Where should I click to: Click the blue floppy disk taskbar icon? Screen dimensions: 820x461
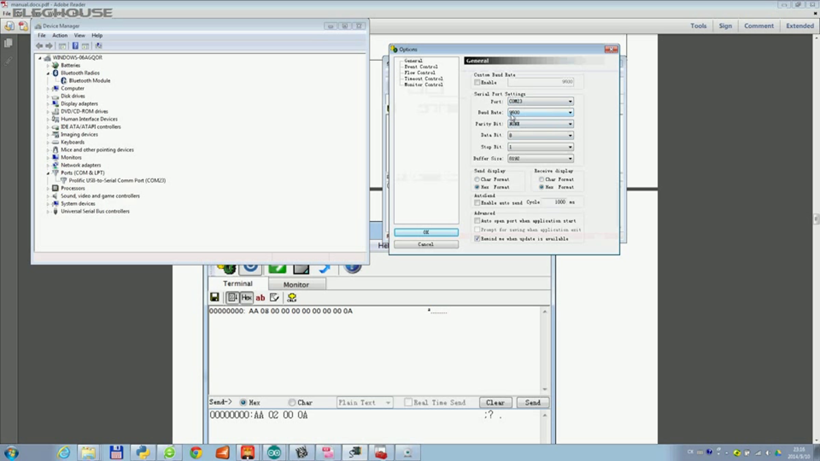(x=116, y=453)
